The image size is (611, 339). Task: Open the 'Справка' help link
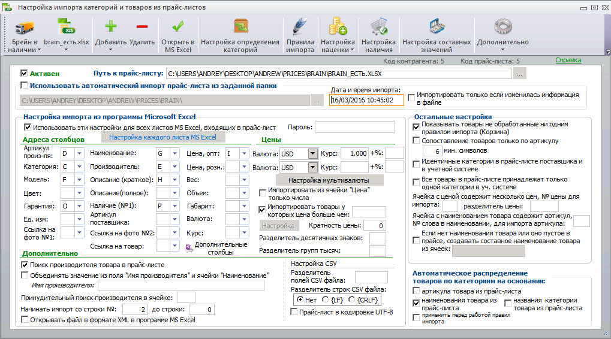(x=568, y=60)
